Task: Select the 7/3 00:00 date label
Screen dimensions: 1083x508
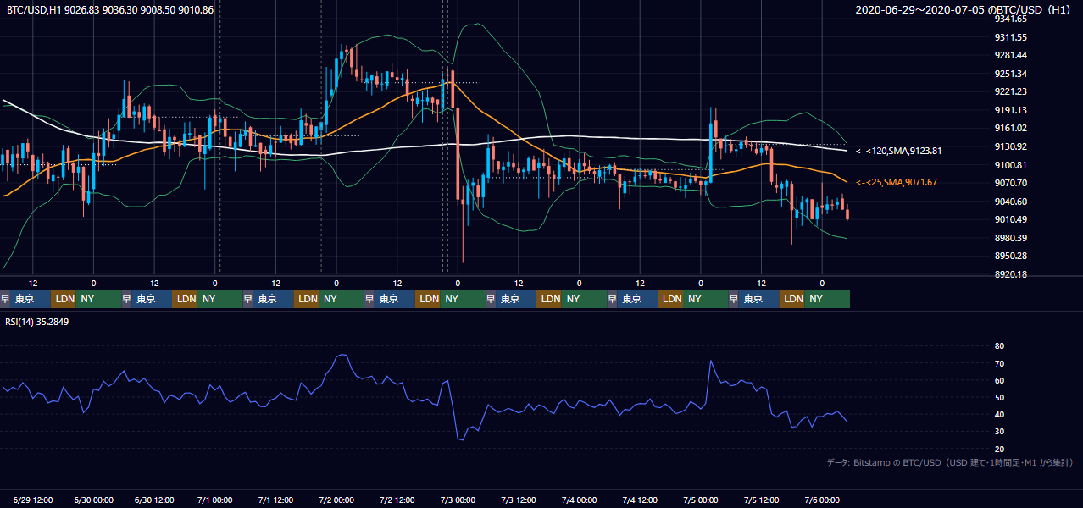Action: (x=458, y=500)
